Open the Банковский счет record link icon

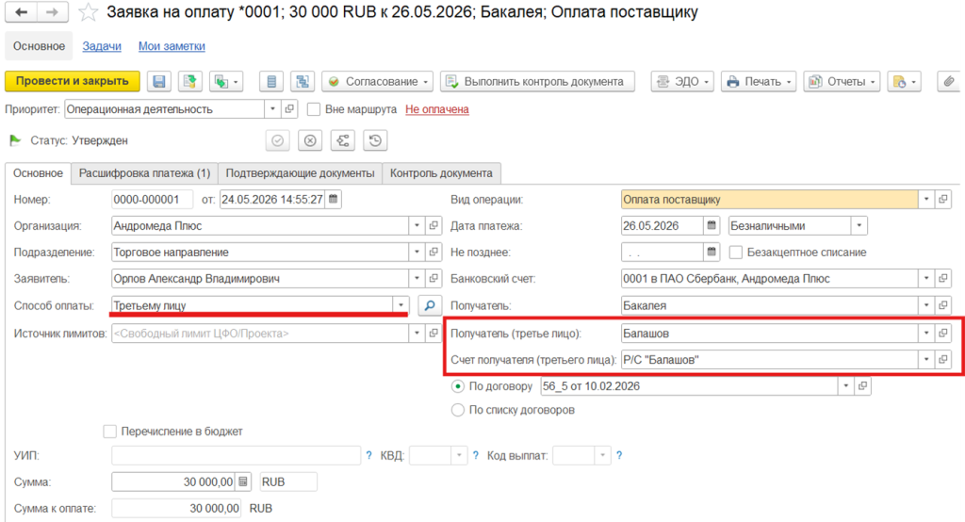coord(942,278)
